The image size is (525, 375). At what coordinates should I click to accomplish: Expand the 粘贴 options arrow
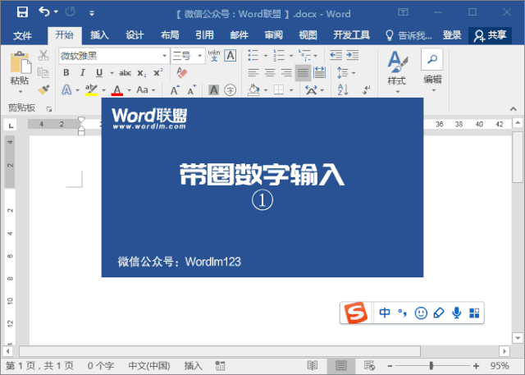[x=21, y=91]
